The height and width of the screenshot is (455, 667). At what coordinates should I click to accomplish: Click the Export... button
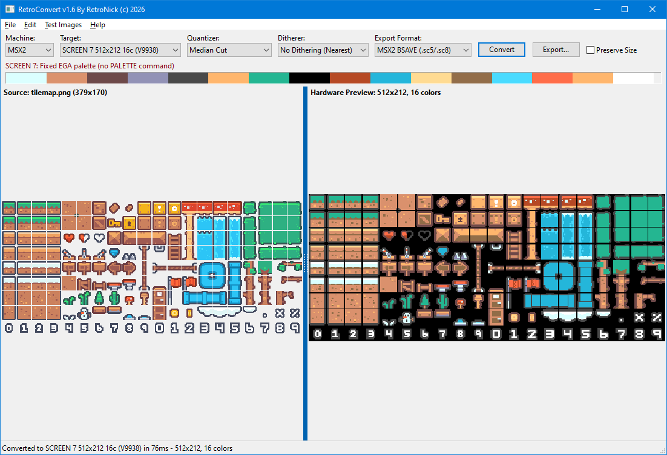coord(556,50)
